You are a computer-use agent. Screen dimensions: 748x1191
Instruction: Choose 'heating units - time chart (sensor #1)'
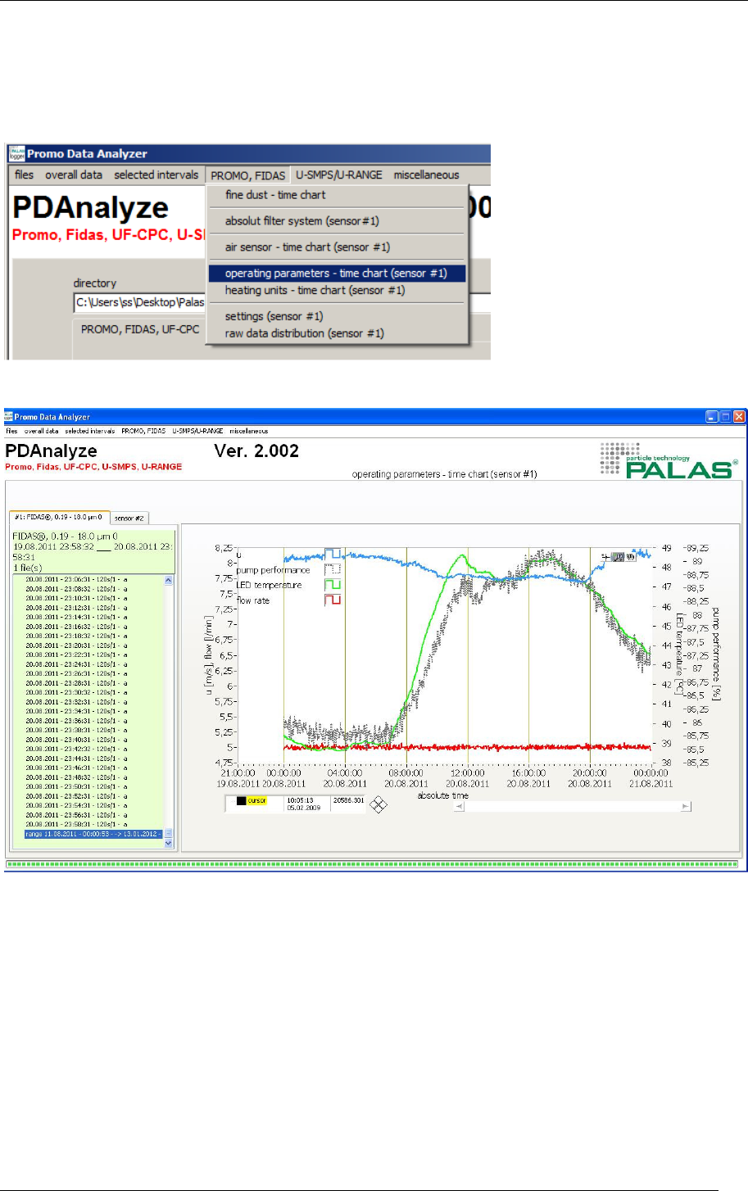tap(315, 290)
